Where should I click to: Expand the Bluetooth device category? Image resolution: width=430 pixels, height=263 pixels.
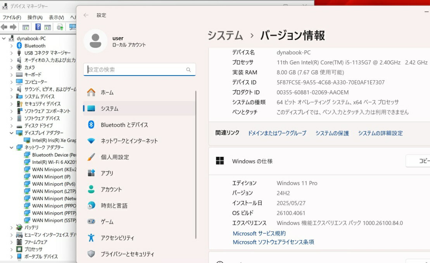pyautogui.click(x=12, y=46)
